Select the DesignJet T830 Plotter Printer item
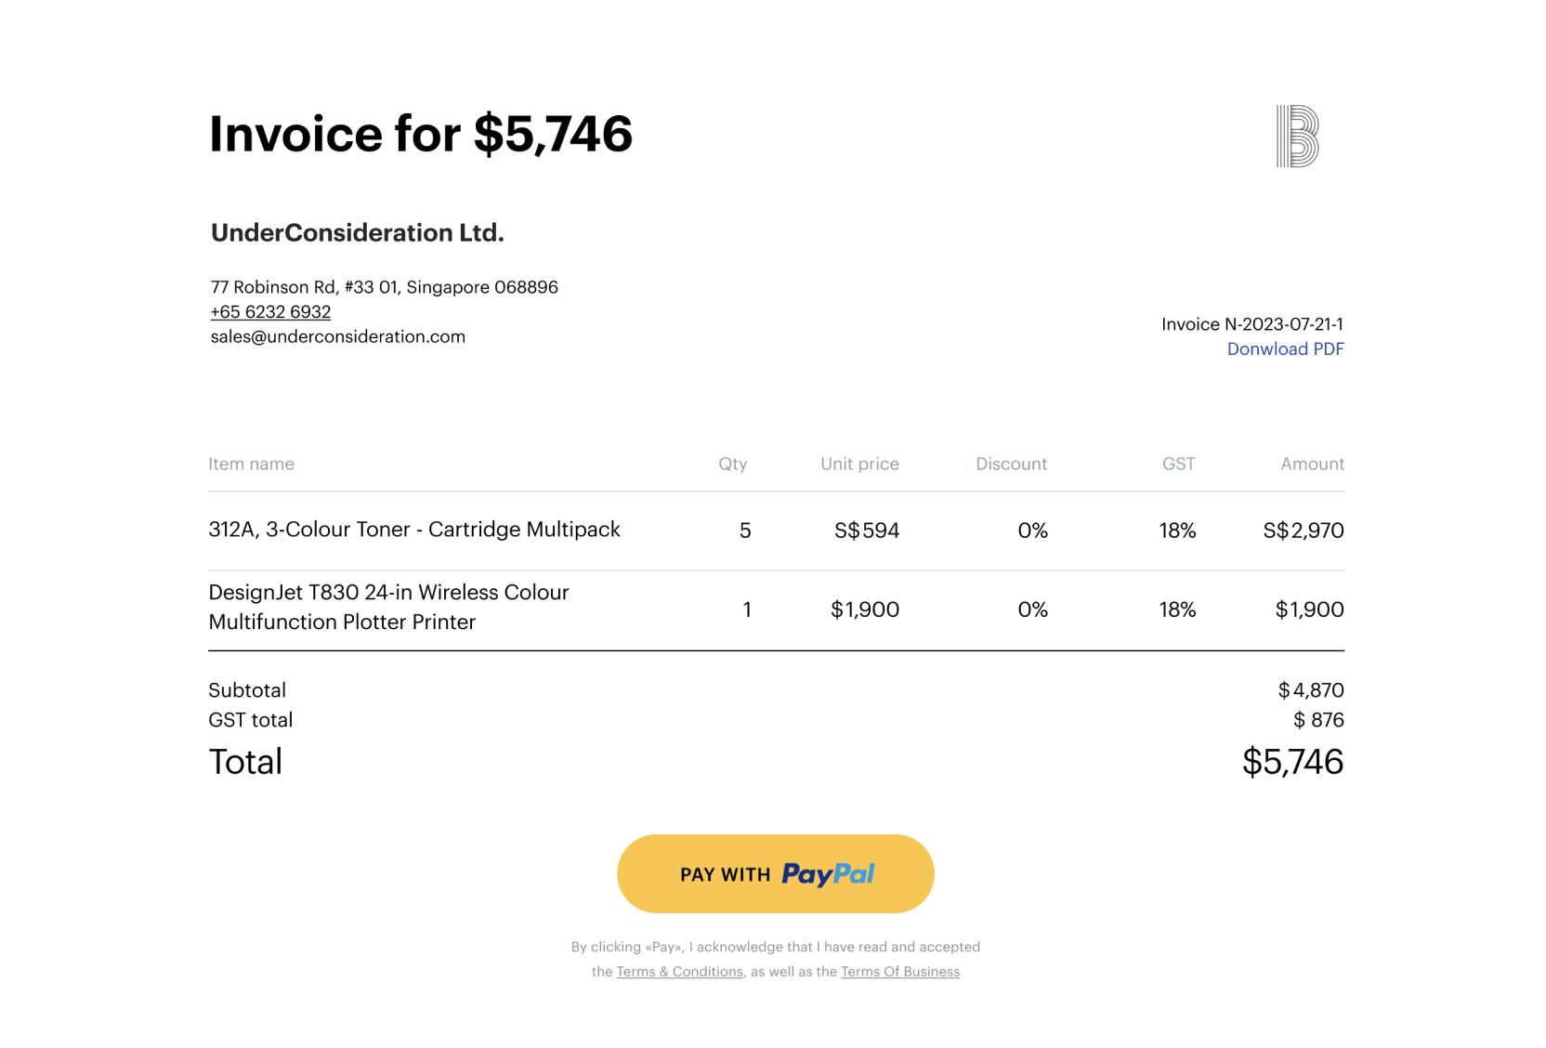1546x1048 pixels. tap(388, 608)
